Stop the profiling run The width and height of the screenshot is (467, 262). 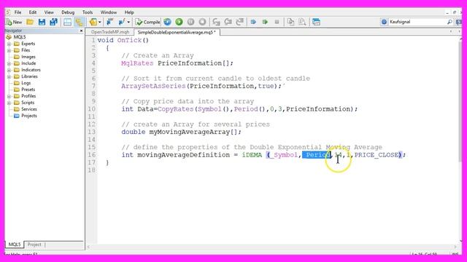[x=277, y=22]
